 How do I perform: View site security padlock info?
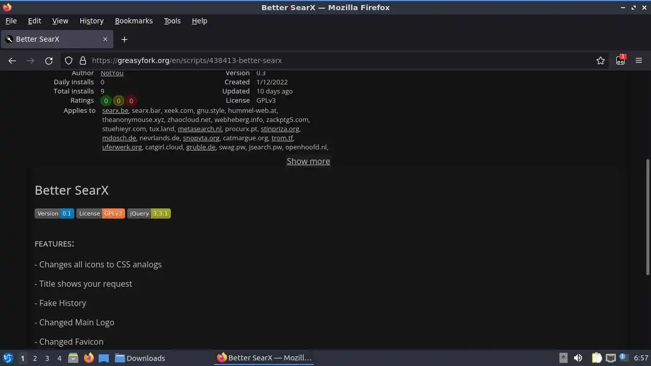83,60
